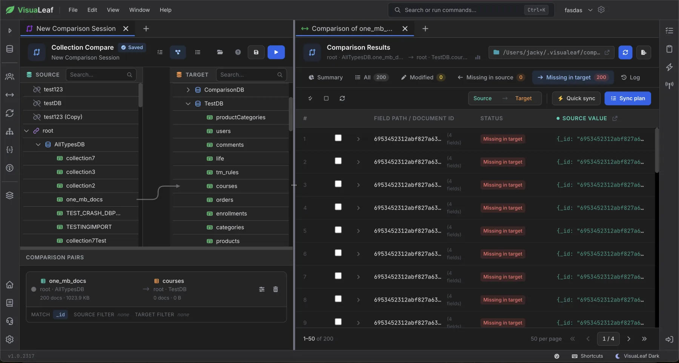Tick the checkbox for result row 1
679x363 pixels.
point(338,138)
